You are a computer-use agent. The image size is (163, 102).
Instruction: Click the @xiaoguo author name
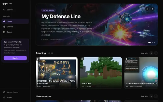pyautogui.click(x=46, y=86)
